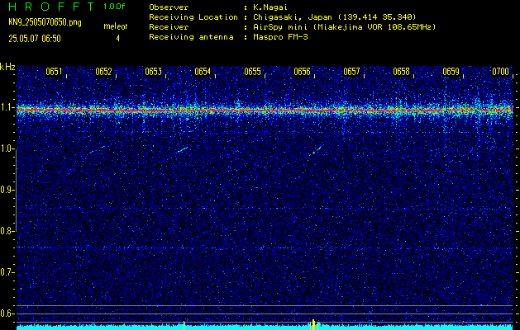Select the version number 1.00f
Viewport: 520px width, 330px height.
(114, 7)
